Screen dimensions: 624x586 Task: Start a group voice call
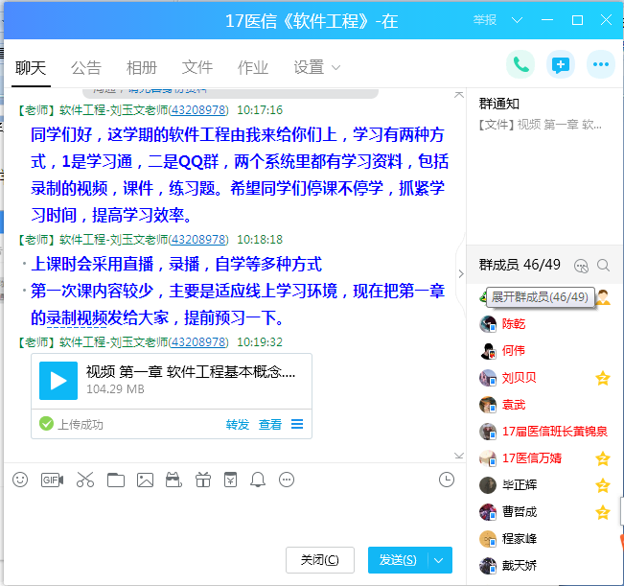[x=520, y=64]
